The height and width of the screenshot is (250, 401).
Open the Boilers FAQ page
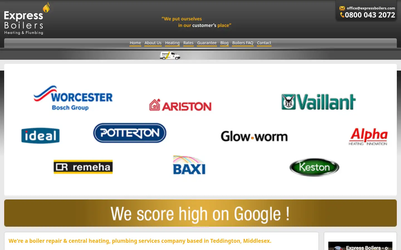tap(243, 43)
